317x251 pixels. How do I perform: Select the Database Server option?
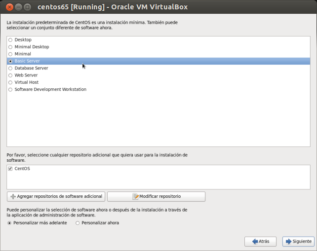[x=10, y=68]
